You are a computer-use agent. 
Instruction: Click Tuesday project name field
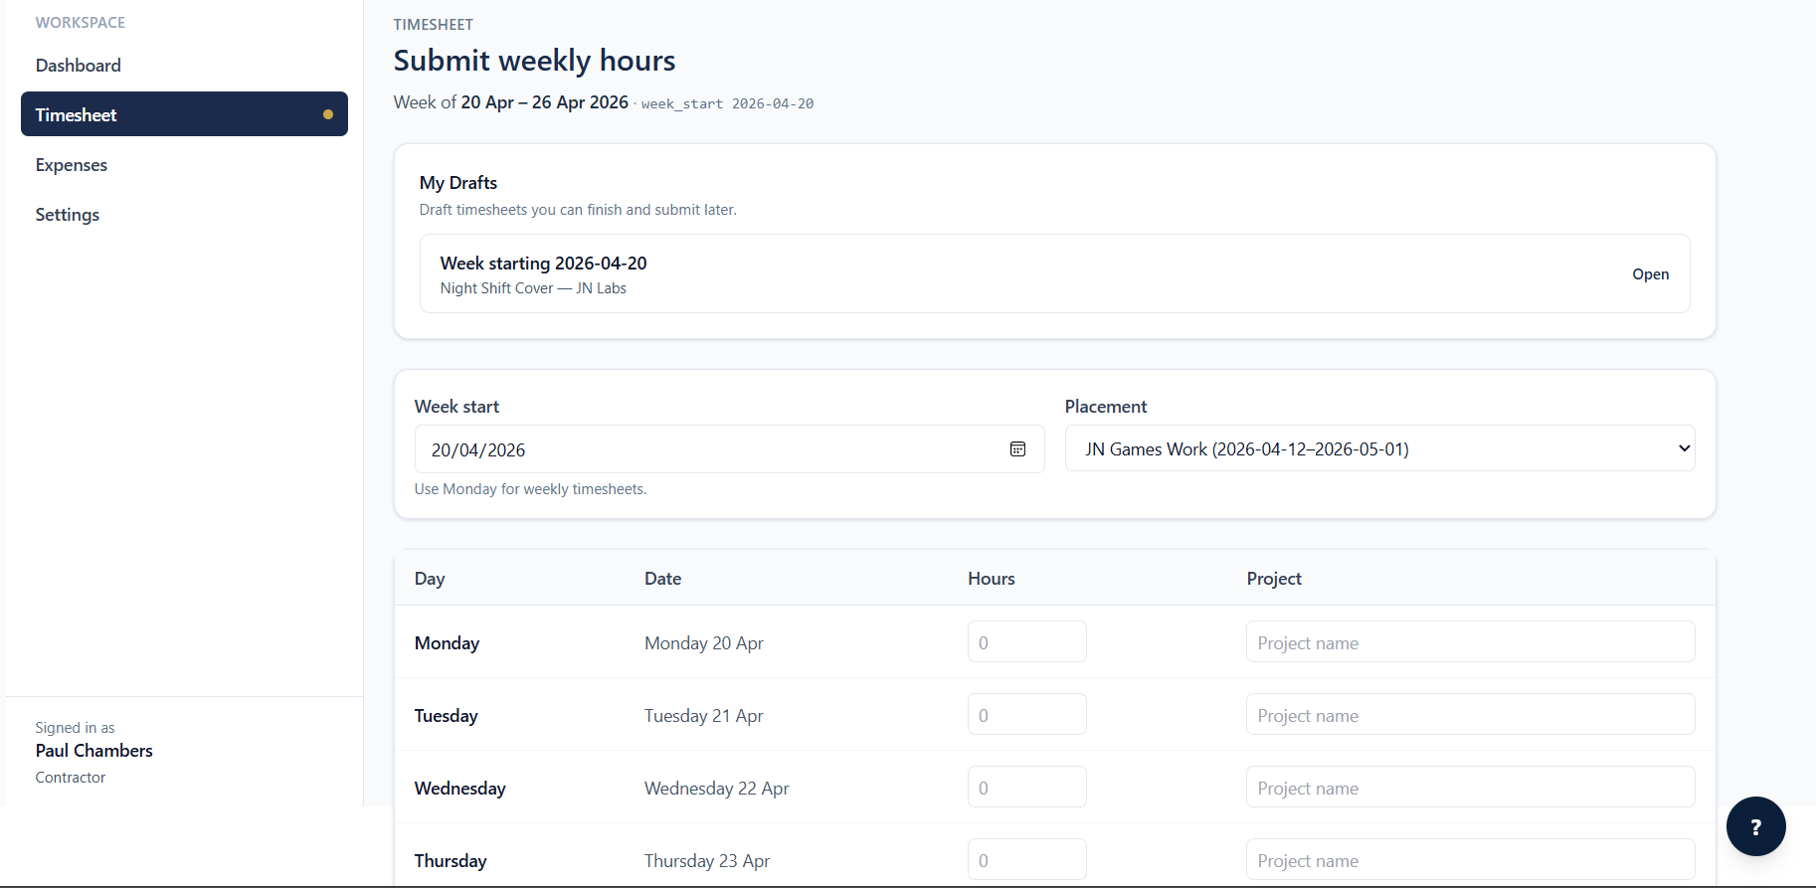1470,715
